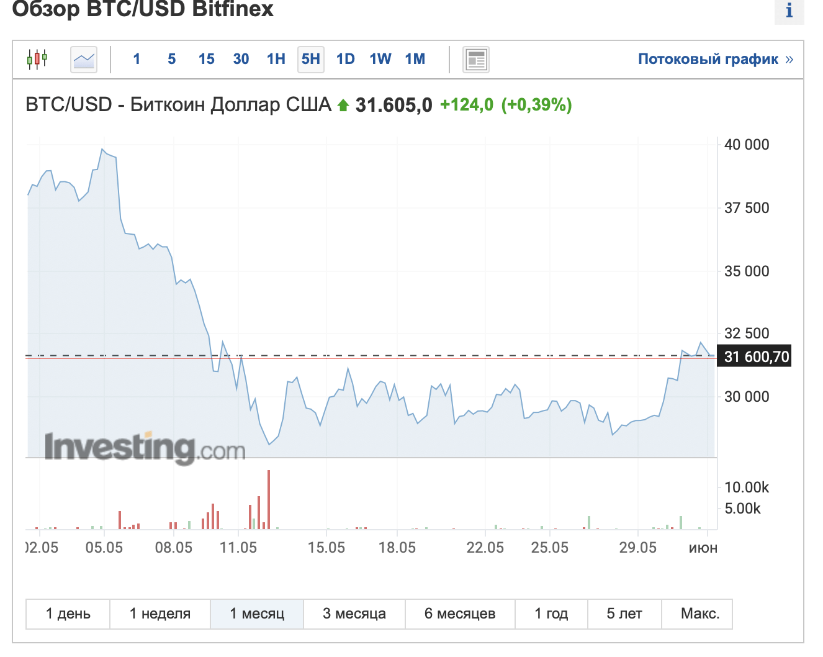Click the percent change (+0,39%)
The width and height of the screenshot is (823, 657).
(x=536, y=104)
